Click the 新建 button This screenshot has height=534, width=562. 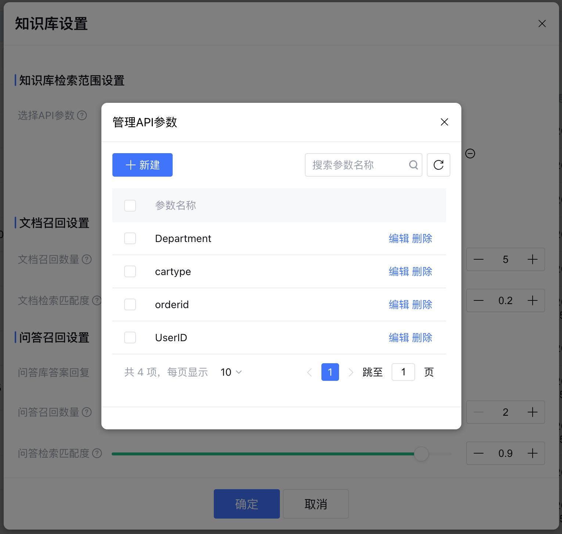coord(143,165)
